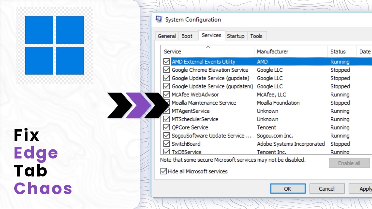This screenshot has height=209, width=372.
Task: Click the System Configuration title bar icon
Action: (x=159, y=19)
